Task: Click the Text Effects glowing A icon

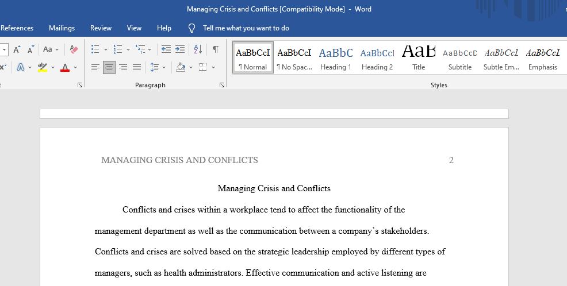Action: coord(21,67)
